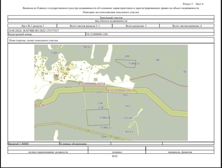Click parcel label :86 on map
This screenshot has width=222, height=168.
click(x=157, y=60)
